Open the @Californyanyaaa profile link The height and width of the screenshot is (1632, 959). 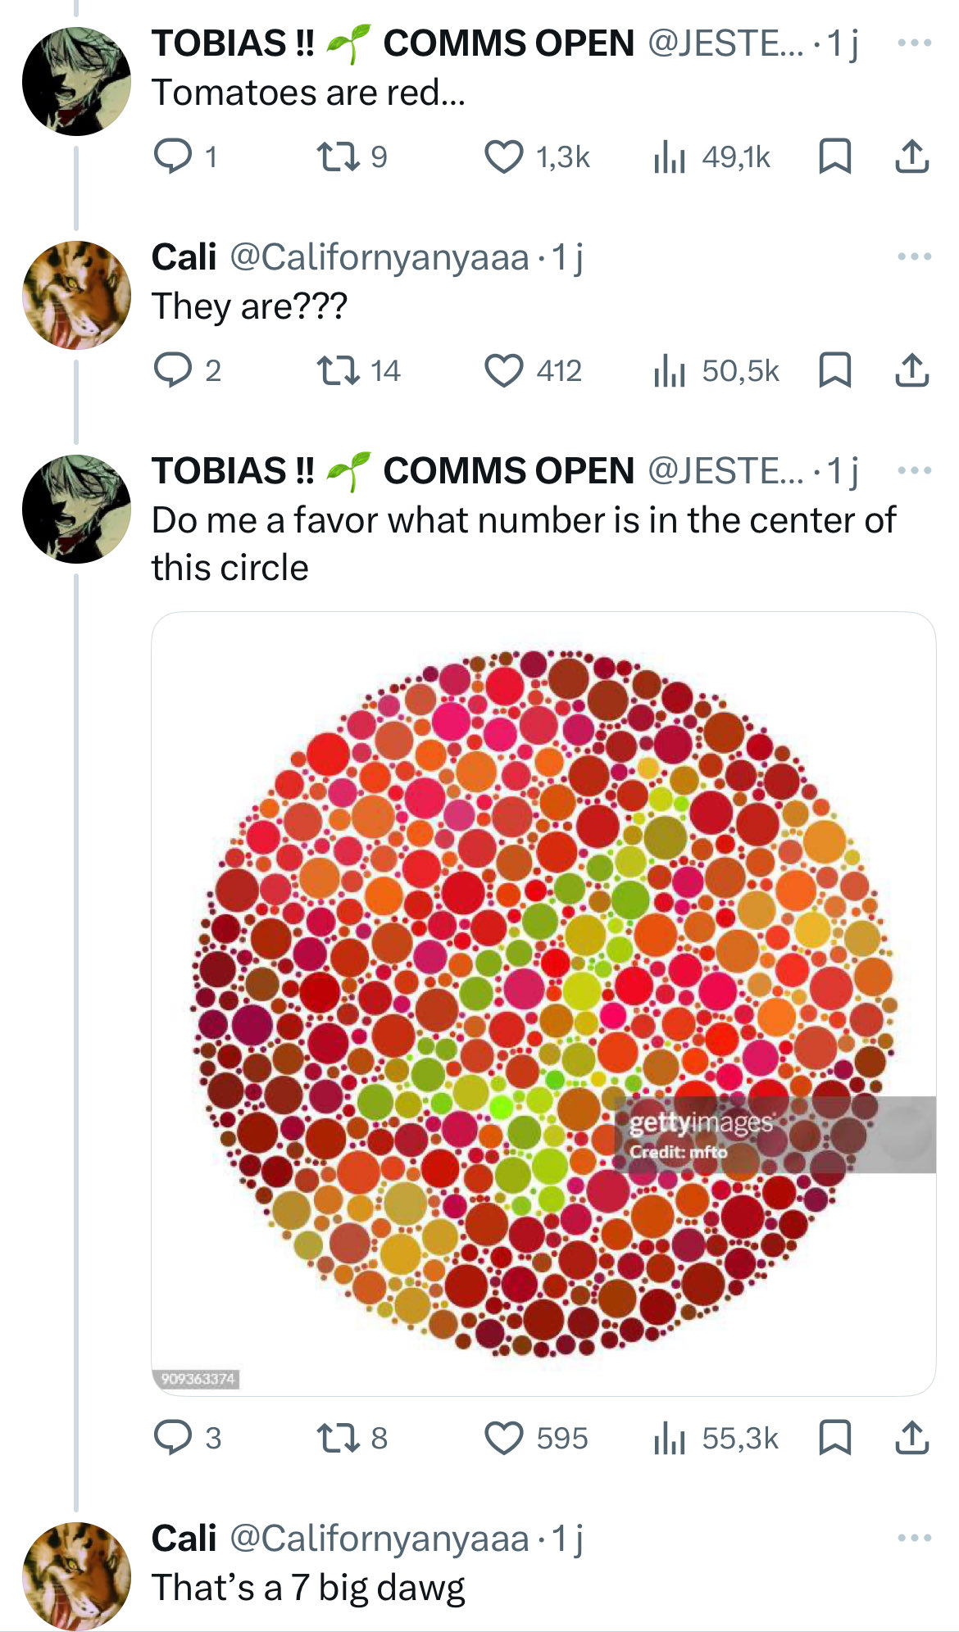click(379, 257)
